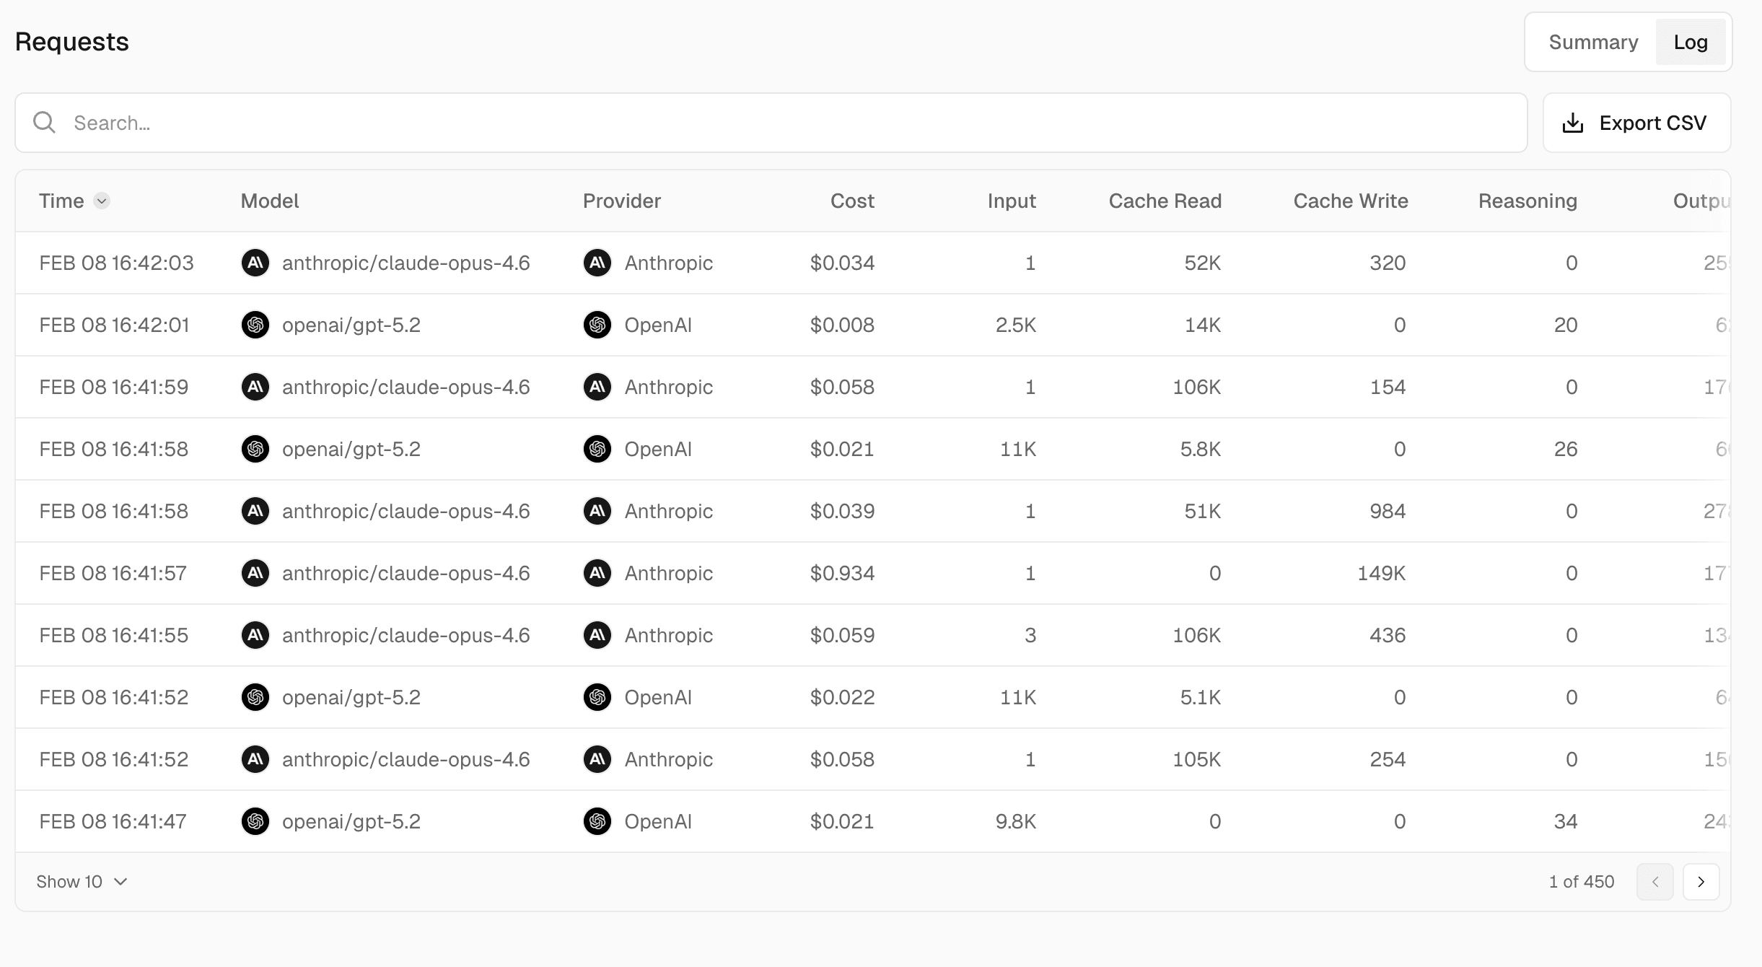This screenshot has height=967, width=1762.
Task: Click the Cache Read column header
Action: coord(1165,201)
